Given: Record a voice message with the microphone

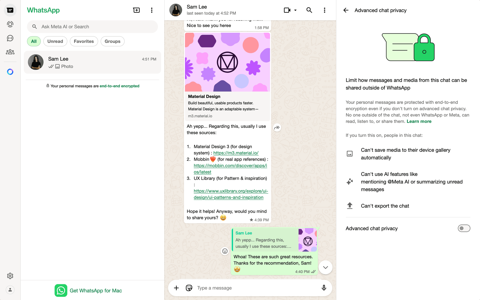Looking at the screenshot, I should coord(324,288).
